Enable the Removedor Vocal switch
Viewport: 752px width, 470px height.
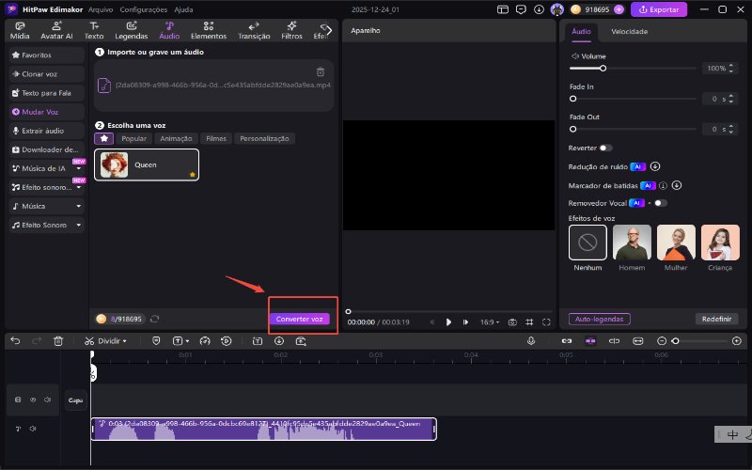click(661, 202)
